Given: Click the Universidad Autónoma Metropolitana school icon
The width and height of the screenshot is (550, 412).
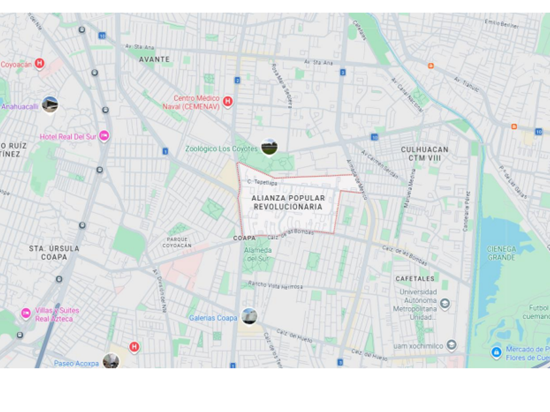Looking at the screenshot, I should click(x=445, y=303).
